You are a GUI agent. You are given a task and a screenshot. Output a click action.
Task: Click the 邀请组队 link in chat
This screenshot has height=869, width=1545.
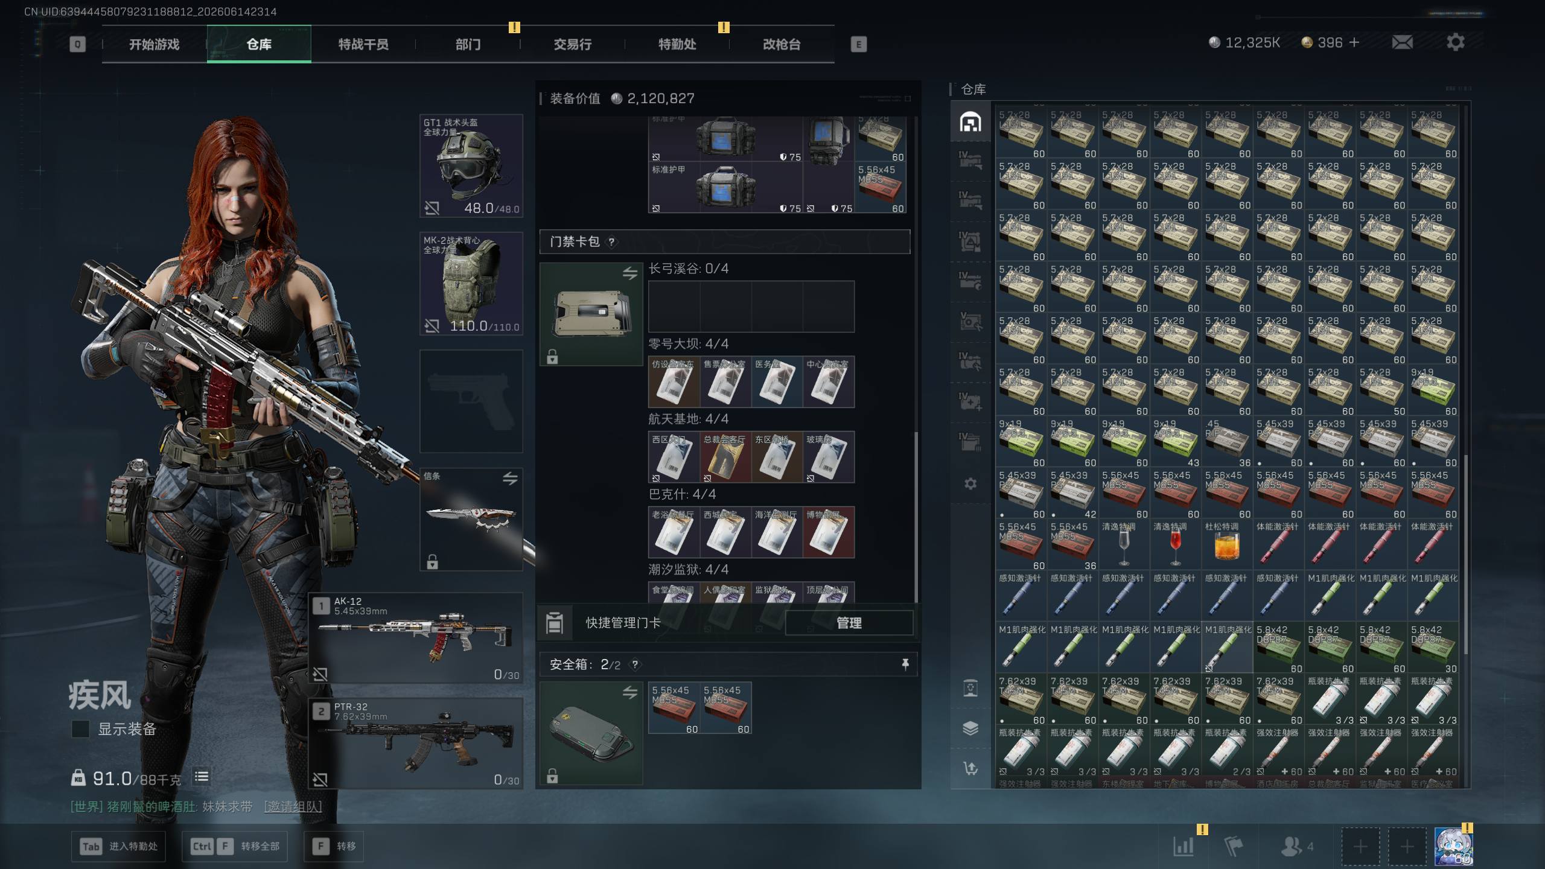[x=293, y=807]
